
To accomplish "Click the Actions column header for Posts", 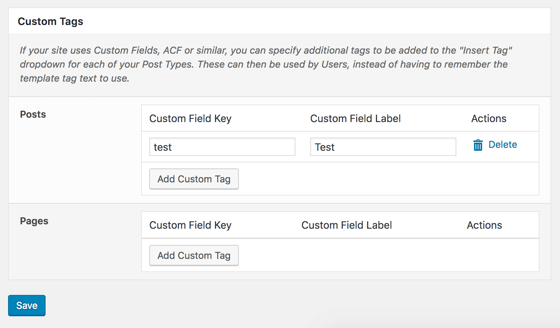I will click(489, 118).
